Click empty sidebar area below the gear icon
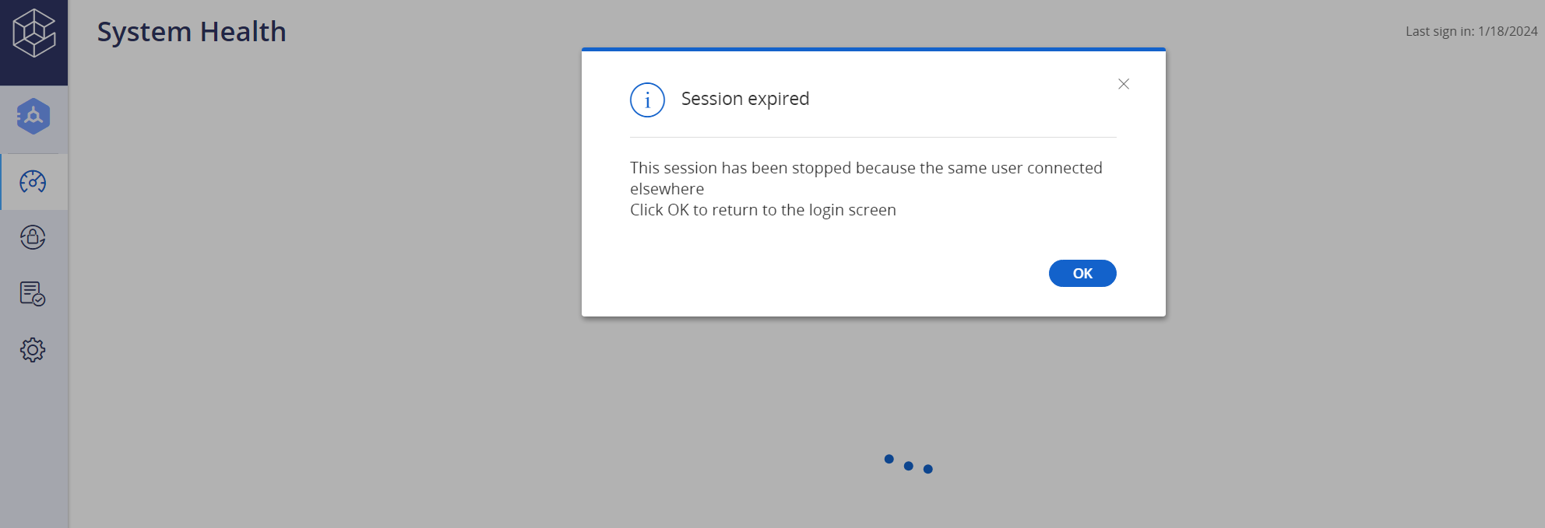The width and height of the screenshot is (1545, 528). [33, 443]
